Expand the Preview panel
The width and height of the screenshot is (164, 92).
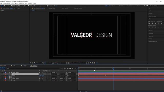150,14
